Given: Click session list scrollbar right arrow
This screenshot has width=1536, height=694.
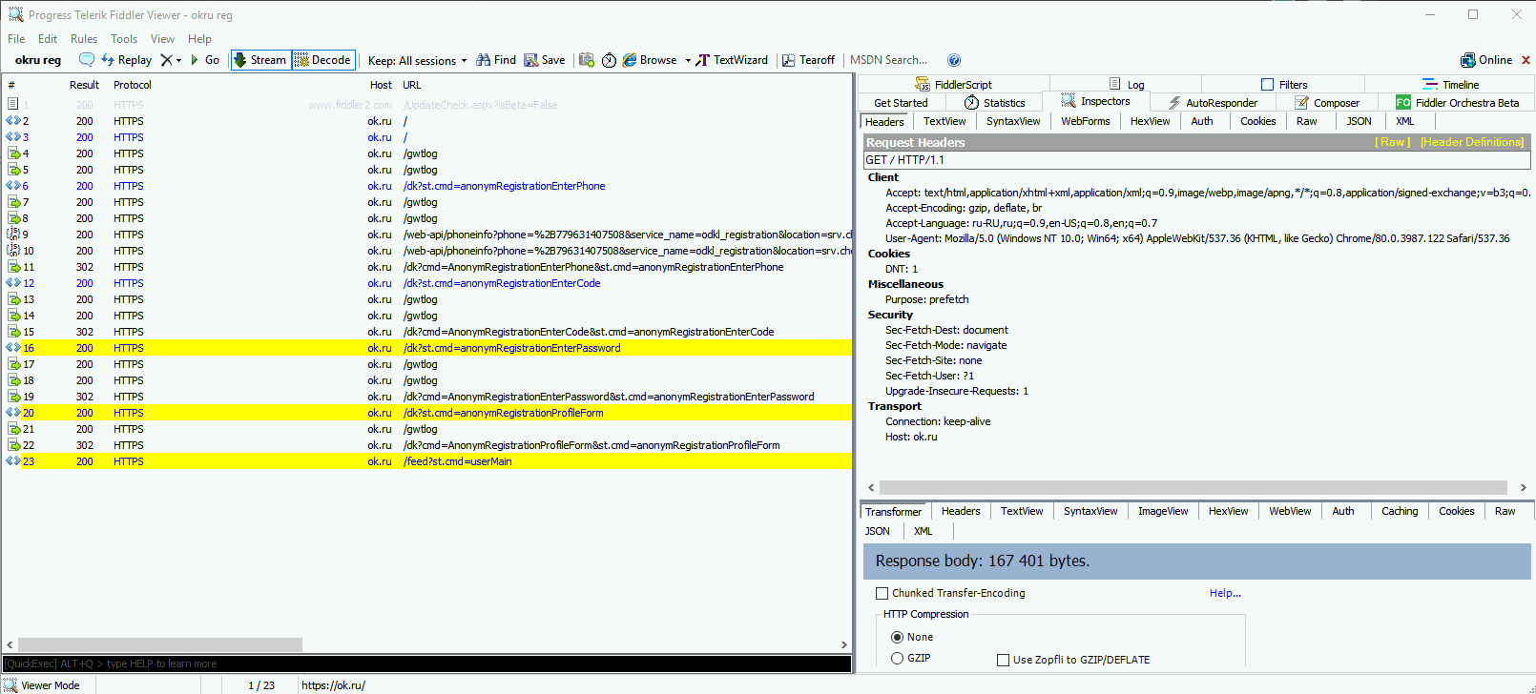Looking at the screenshot, I should 843,645.
